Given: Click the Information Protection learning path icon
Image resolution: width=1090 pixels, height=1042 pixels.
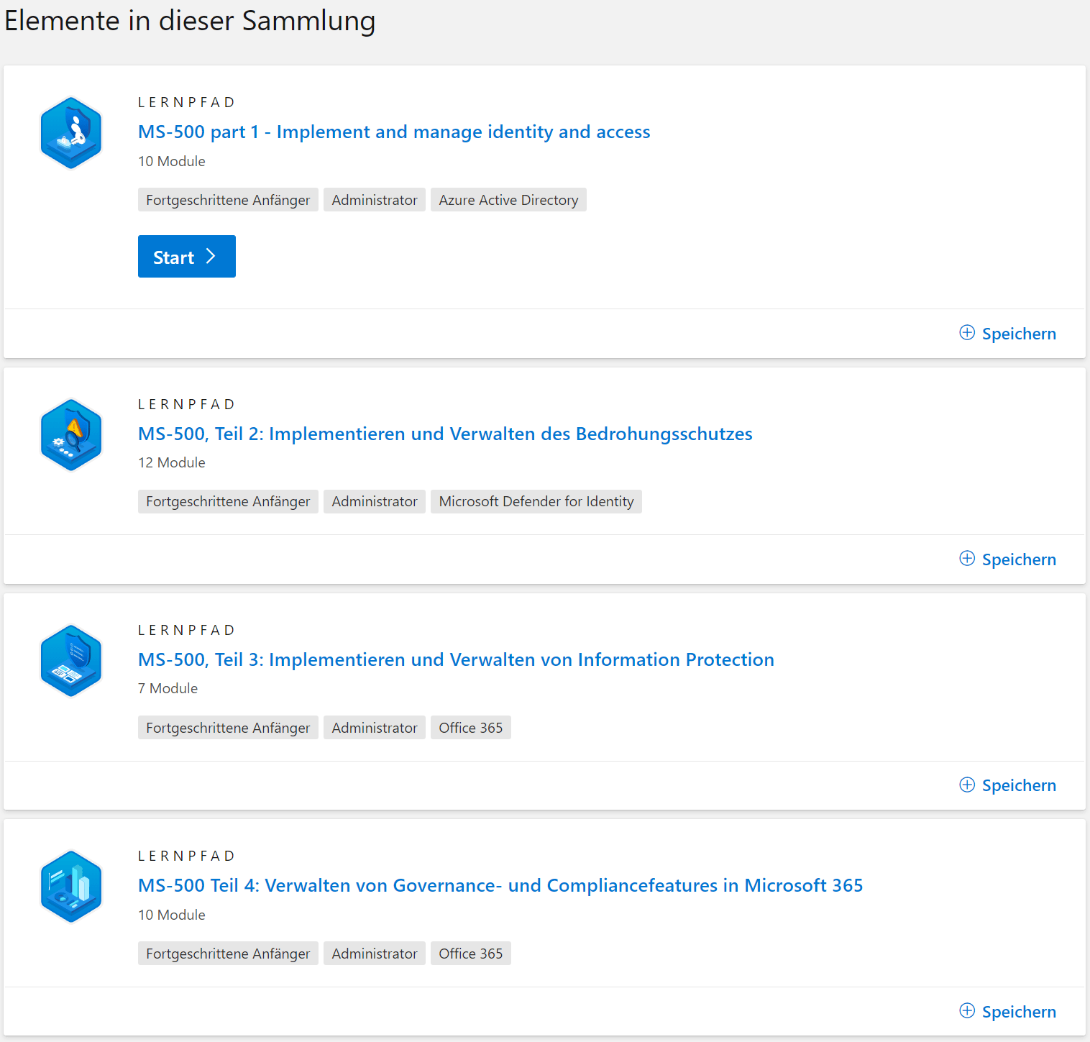Looking at the screenshot, I should pyautogui.click(x=70, y=660).
